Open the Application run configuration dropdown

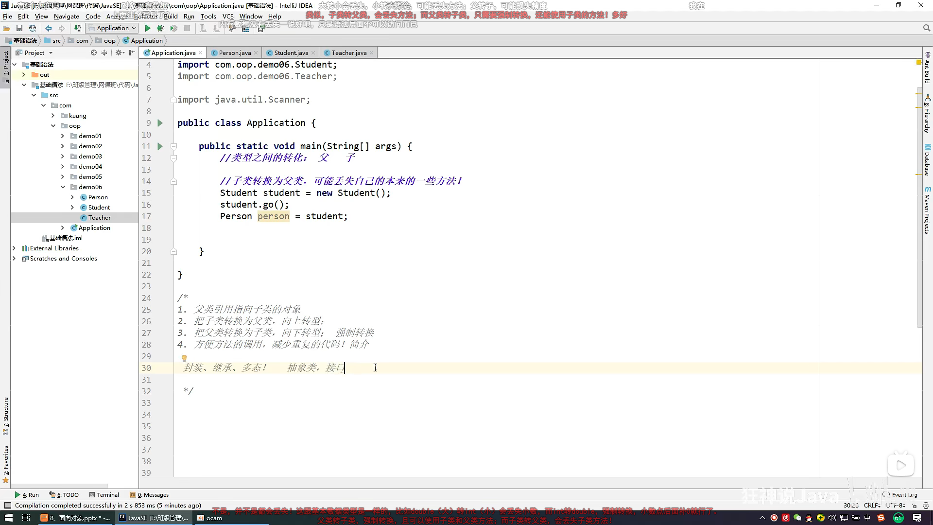113,28
